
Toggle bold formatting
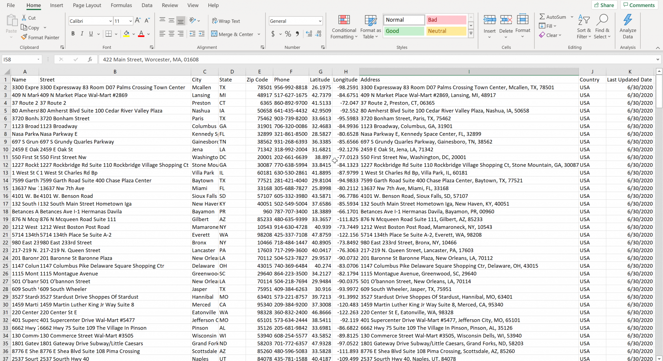[x=73, y=33]
